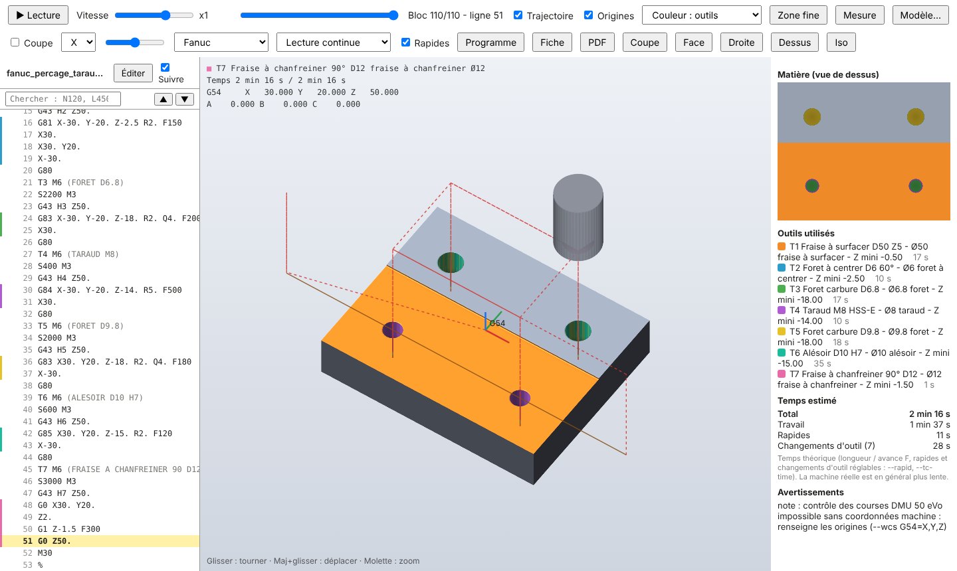Enable the Coupe section checkbox

click(x=15, y=42)
